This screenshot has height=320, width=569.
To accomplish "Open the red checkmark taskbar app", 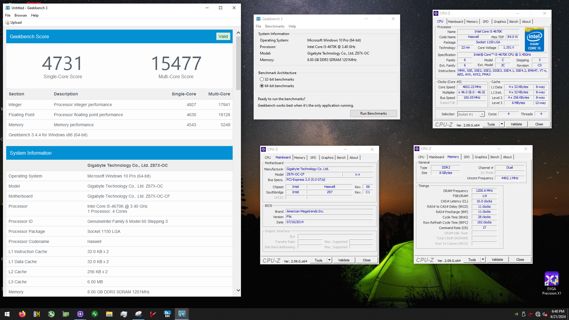I will pos(153,314).
